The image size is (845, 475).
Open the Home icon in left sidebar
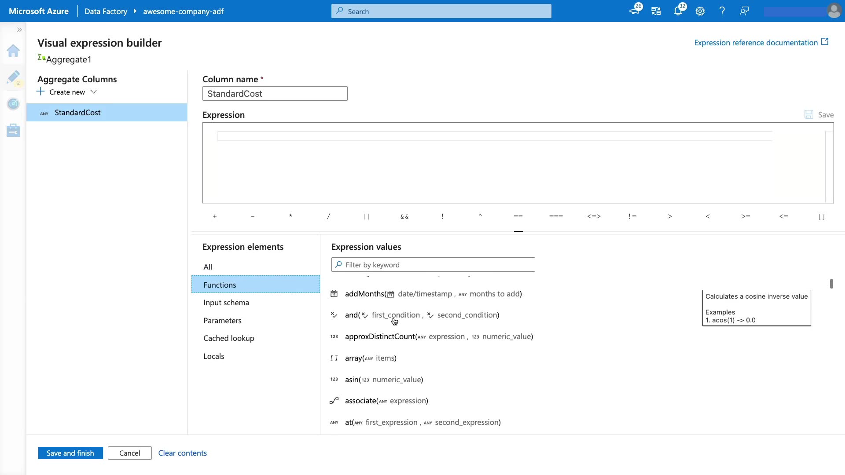pos(13,51)
